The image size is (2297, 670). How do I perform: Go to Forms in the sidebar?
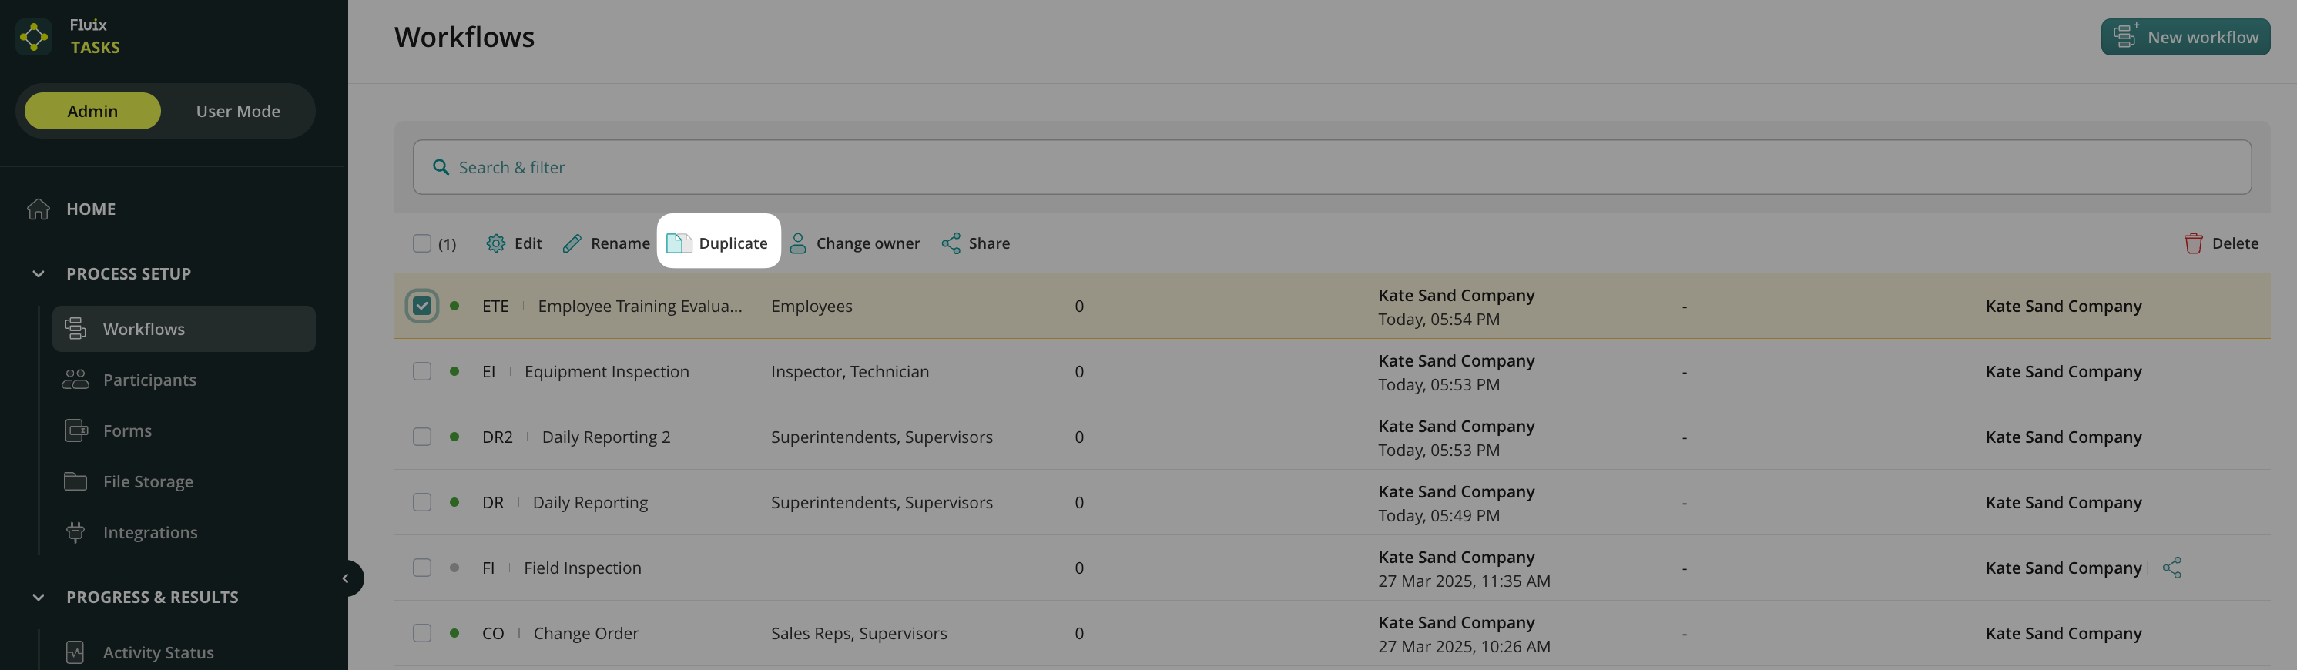coord(126,430)
